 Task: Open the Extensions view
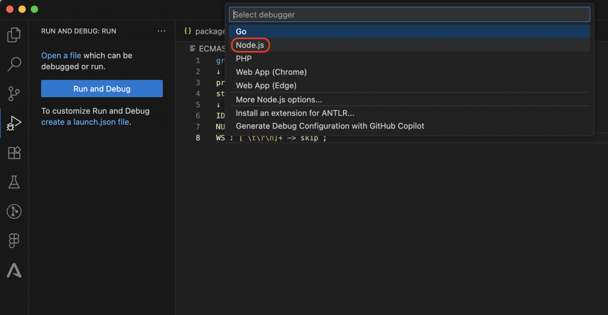pyautogui.click(x=14, y=153)
